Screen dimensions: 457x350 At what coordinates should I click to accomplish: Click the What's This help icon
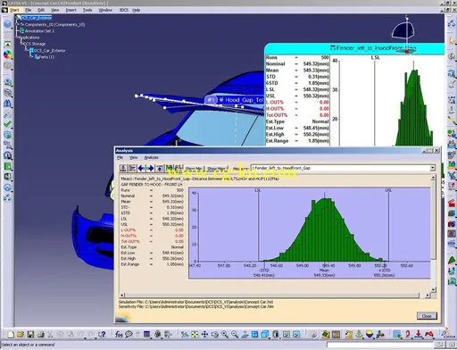(102, 334)
